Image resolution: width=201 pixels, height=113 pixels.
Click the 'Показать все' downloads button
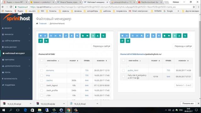click(x=188, y=103)
